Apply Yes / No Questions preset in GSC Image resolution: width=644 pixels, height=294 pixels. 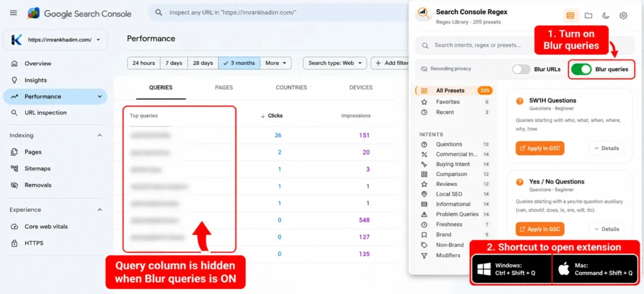[x=540, y=229]
